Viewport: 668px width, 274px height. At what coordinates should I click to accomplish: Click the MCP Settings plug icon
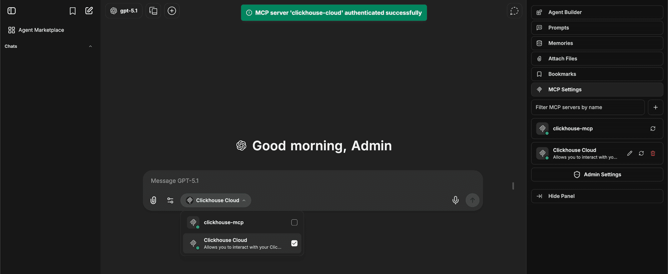click(539, 89)
